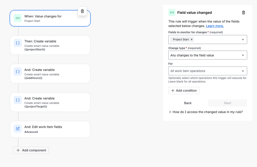Open the Fields to monitor dropdown
This screenshot has width=257, height=167.
[243, 40]
